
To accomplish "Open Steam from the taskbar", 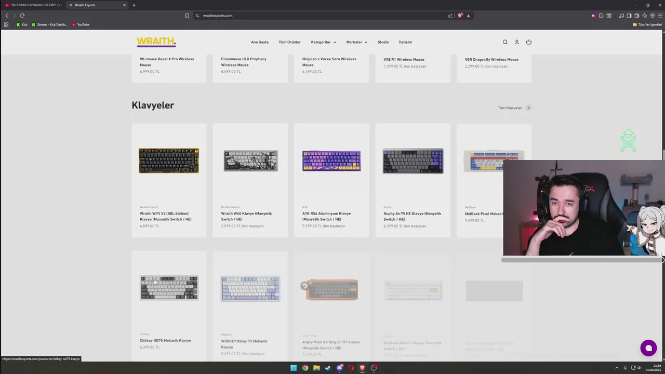I will (x=328, y=368).
